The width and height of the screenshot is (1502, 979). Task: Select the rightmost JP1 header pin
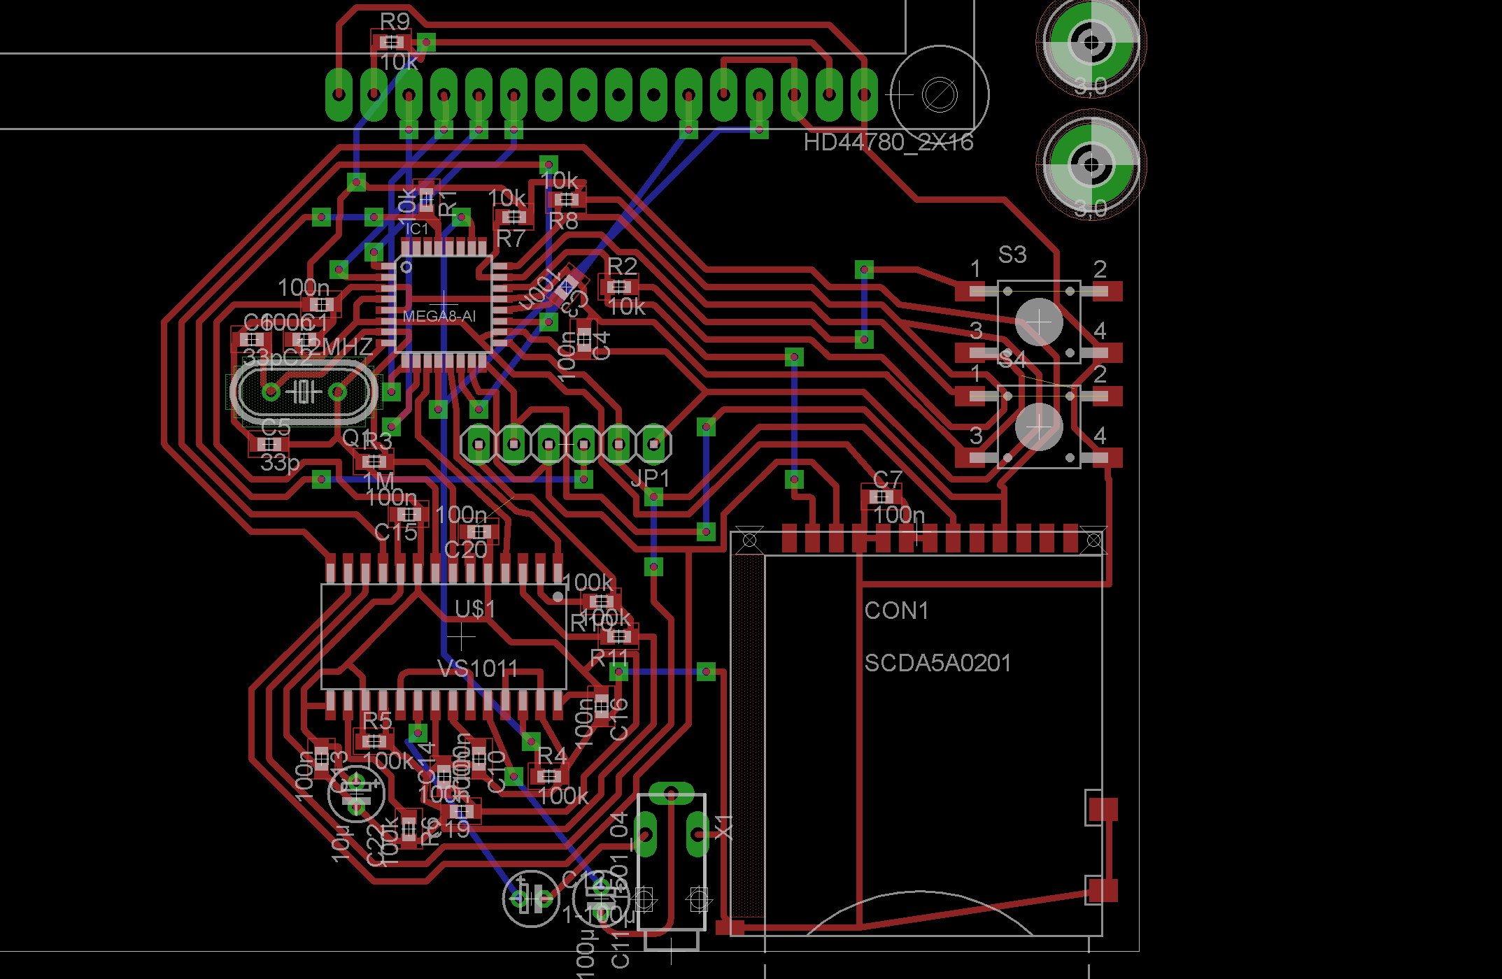point(653,444)
